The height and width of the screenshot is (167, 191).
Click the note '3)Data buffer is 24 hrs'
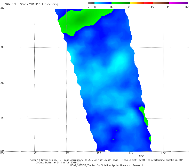[59, 163]
